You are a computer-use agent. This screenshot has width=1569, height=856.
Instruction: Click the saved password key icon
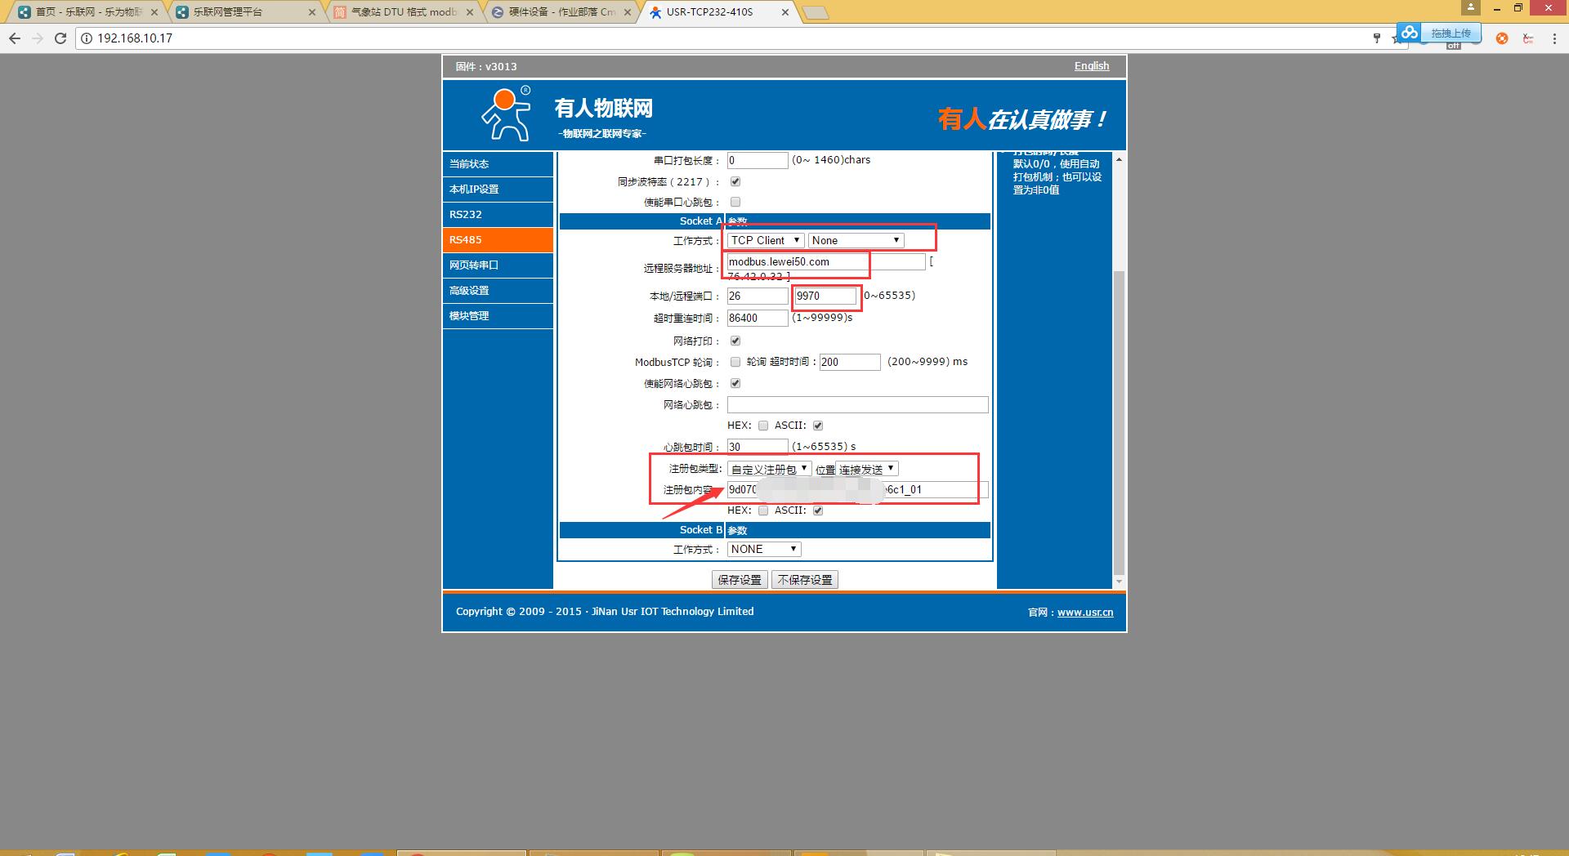point(1377,38)
